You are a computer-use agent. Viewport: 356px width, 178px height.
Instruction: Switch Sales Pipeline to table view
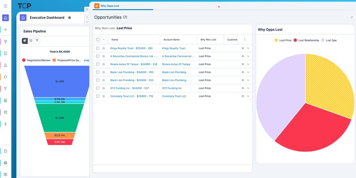coord(31,41)
